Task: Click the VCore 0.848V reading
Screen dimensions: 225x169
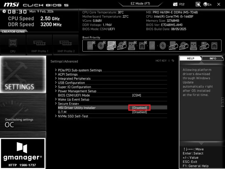Action: (92, 21)
